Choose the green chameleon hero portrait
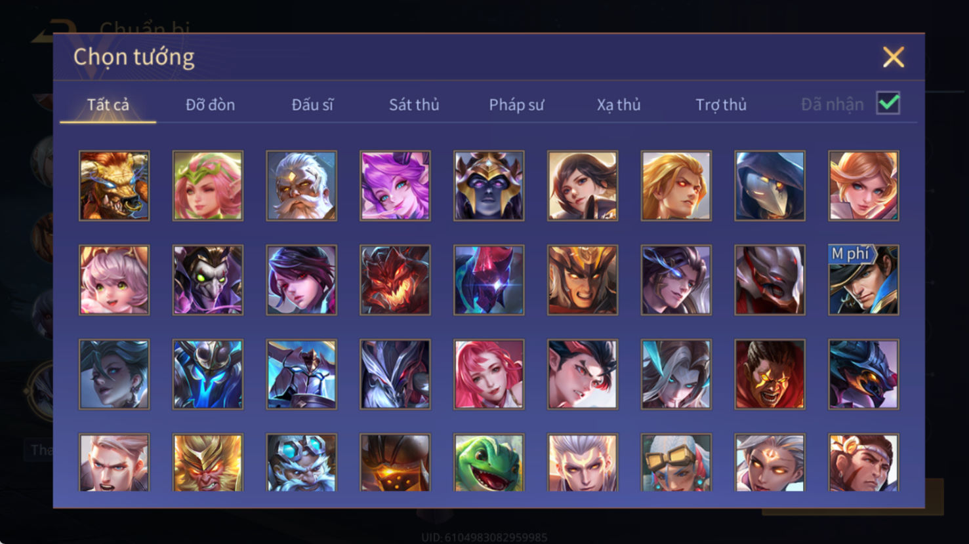The width and height of the screenshot is (969, 544). [489, 463]
